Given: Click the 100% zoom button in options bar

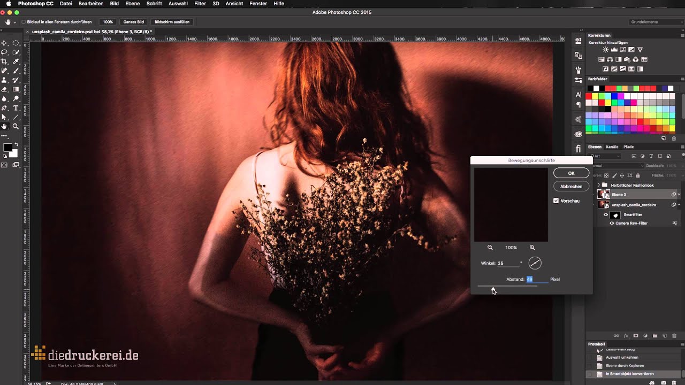Looking at the screenshot, I should (x=108, y=22).
